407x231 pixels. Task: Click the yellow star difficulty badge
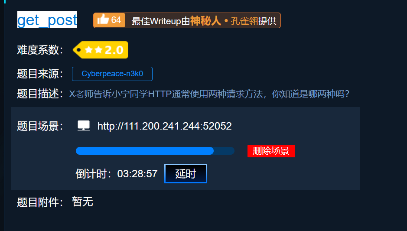point(101,50)
